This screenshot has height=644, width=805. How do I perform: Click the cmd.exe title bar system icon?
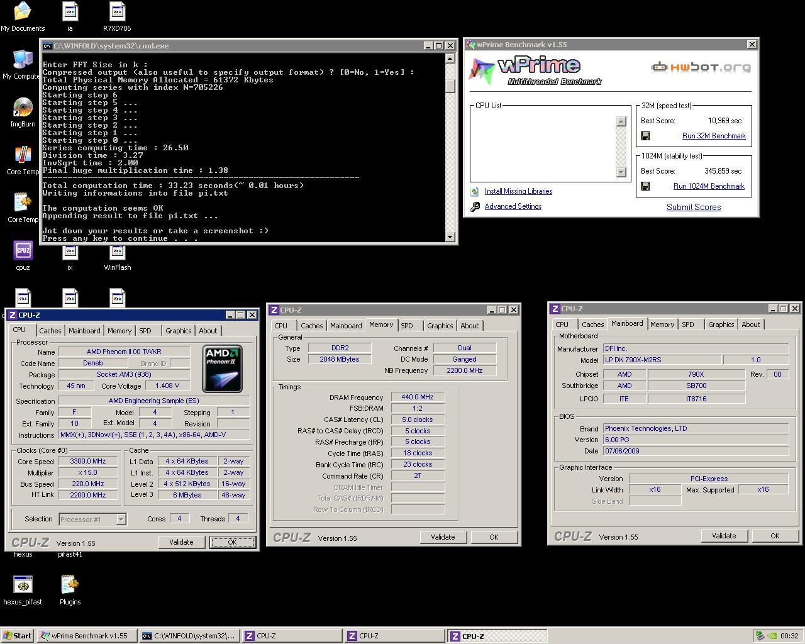47,46
